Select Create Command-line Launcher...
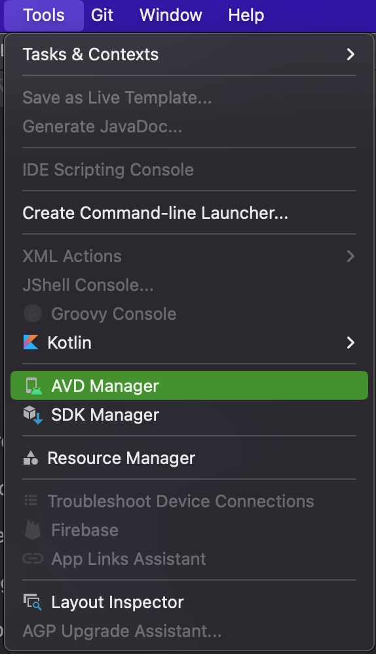 pyautogui.click(x=189, y=213)
